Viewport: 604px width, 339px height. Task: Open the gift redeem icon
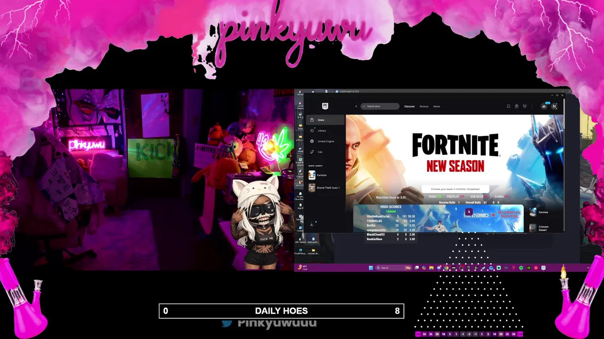[516, 106]
